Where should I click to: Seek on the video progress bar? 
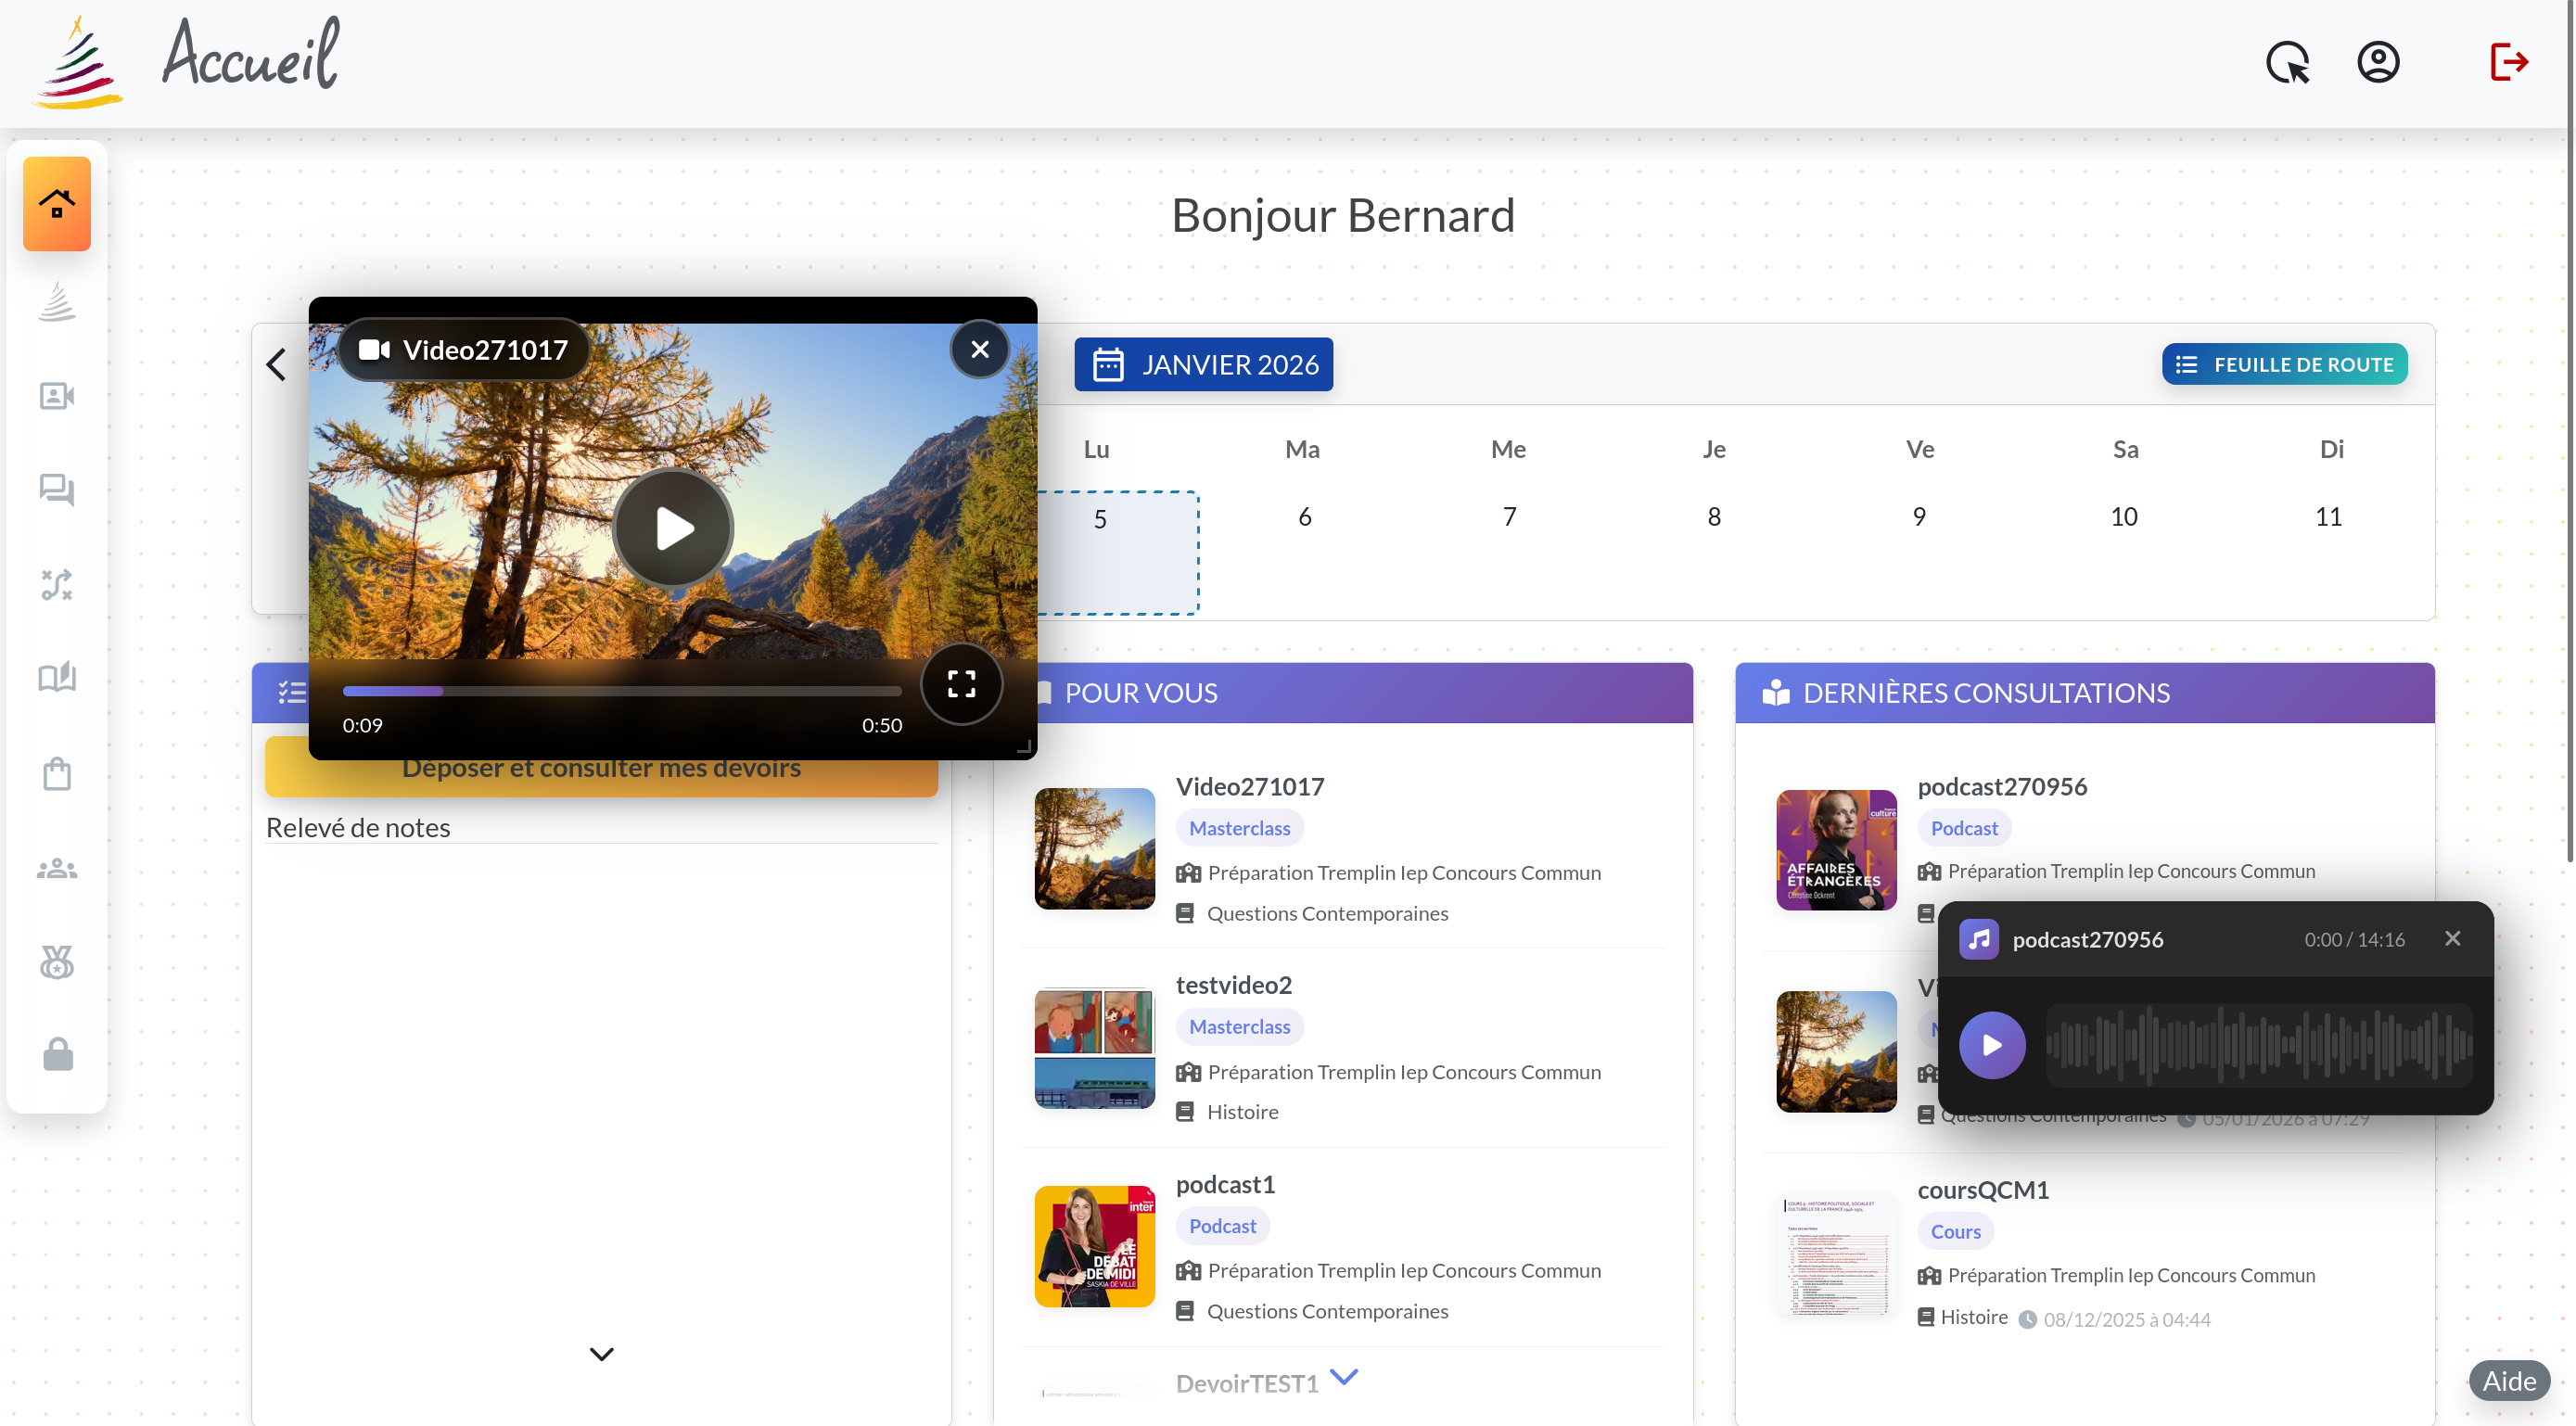coord(621,691)
